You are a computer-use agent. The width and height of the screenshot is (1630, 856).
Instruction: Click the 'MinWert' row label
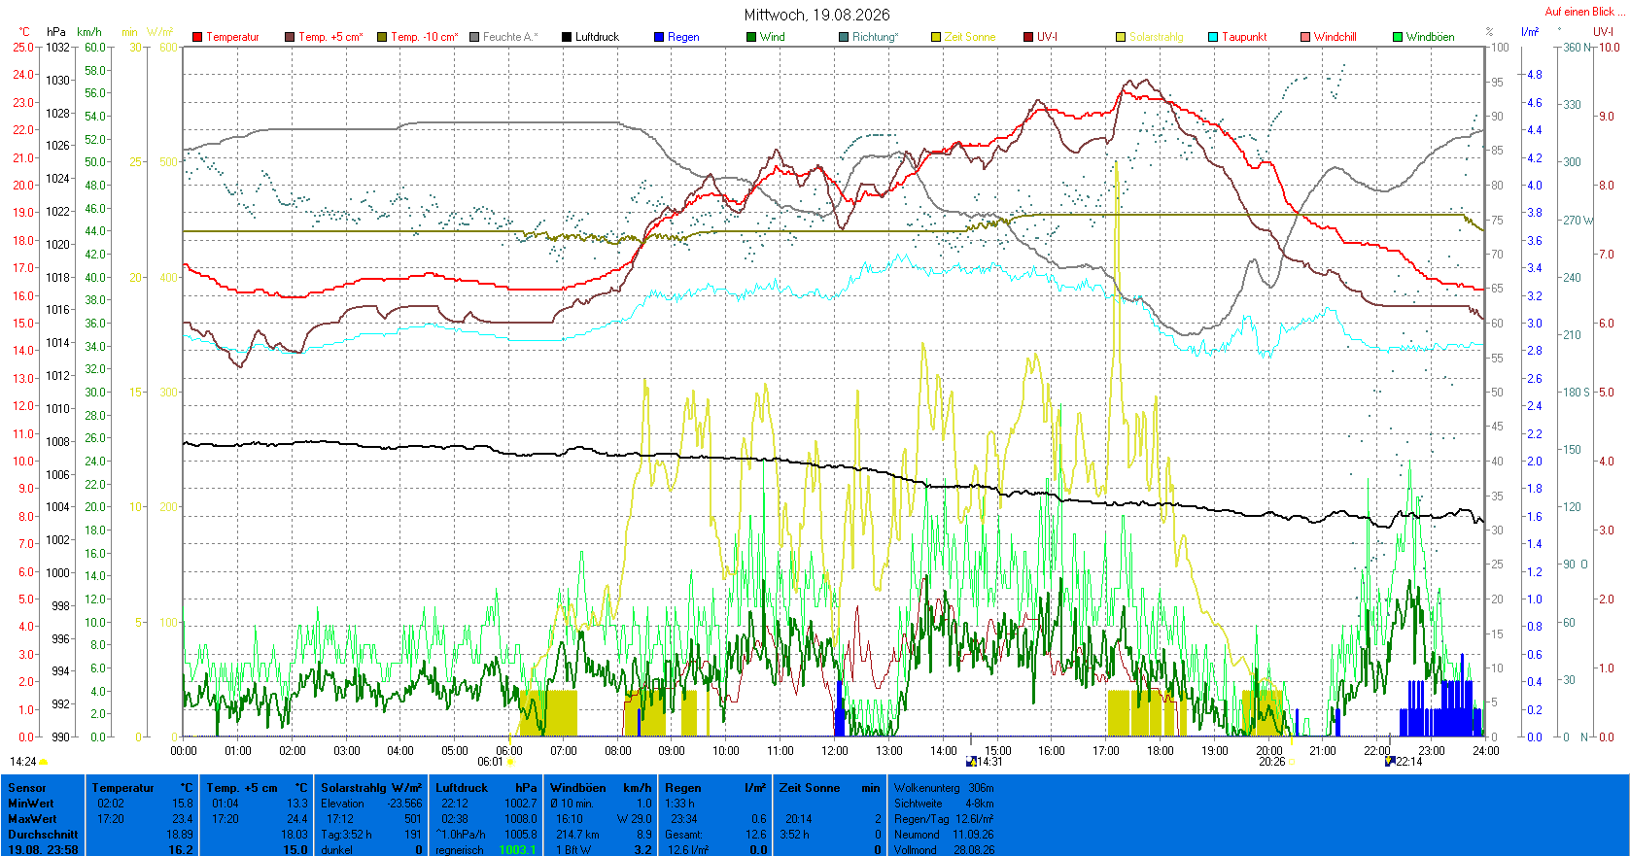pyautogui.click(x=31, y=804)
